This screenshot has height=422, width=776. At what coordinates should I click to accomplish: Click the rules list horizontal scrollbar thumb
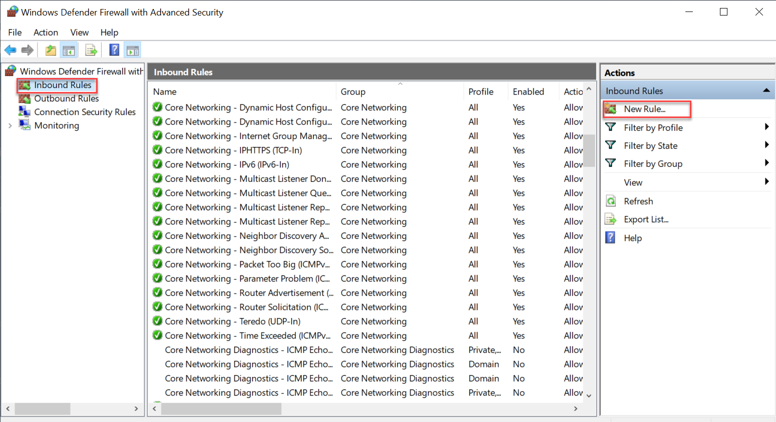[x=221, y=409]
